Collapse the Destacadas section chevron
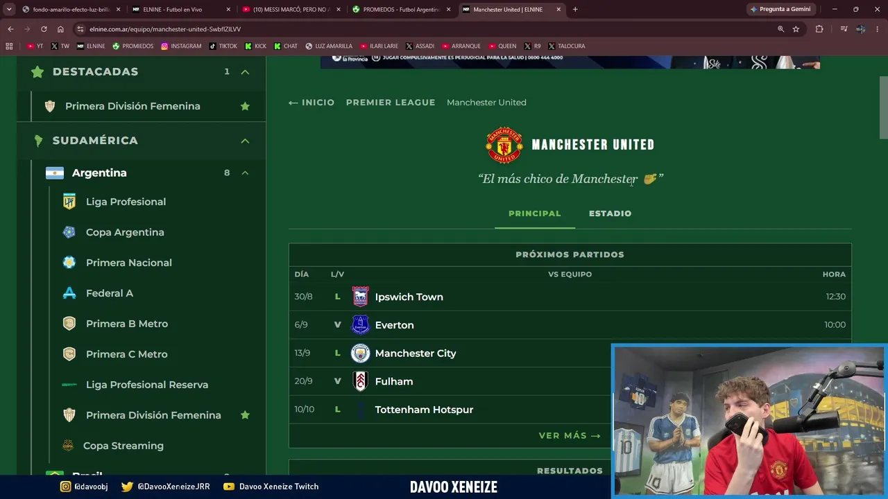This screenshot has height=499, width=888. 245,72
